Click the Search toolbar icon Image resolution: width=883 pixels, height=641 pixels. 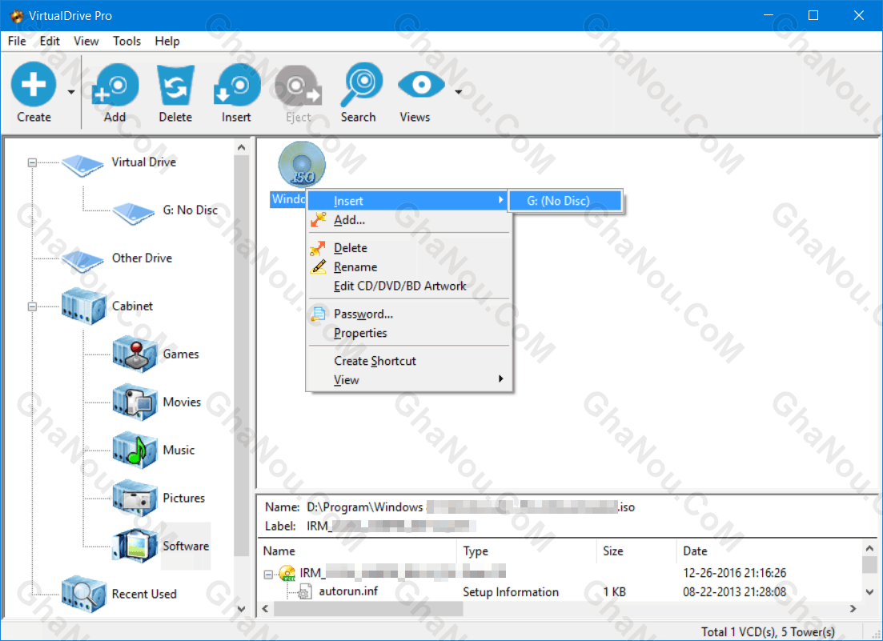tap(361, 84)
